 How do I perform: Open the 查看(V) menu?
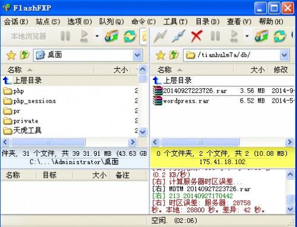point(239,21)
